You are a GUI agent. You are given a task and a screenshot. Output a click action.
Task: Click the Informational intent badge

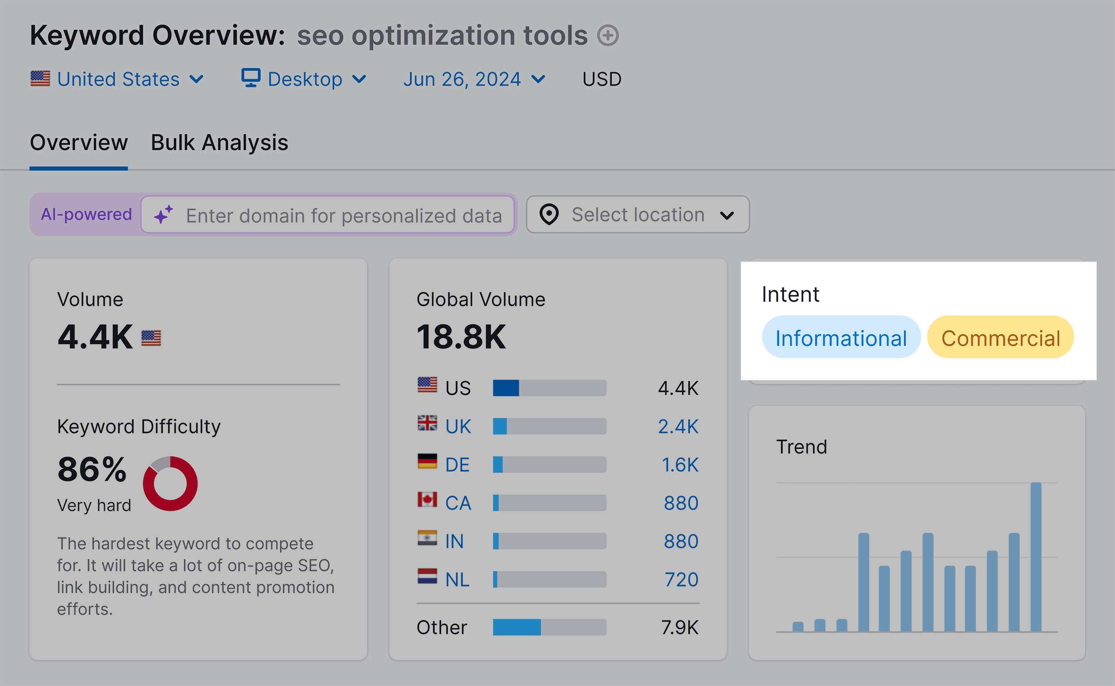(x=841, y=337)
